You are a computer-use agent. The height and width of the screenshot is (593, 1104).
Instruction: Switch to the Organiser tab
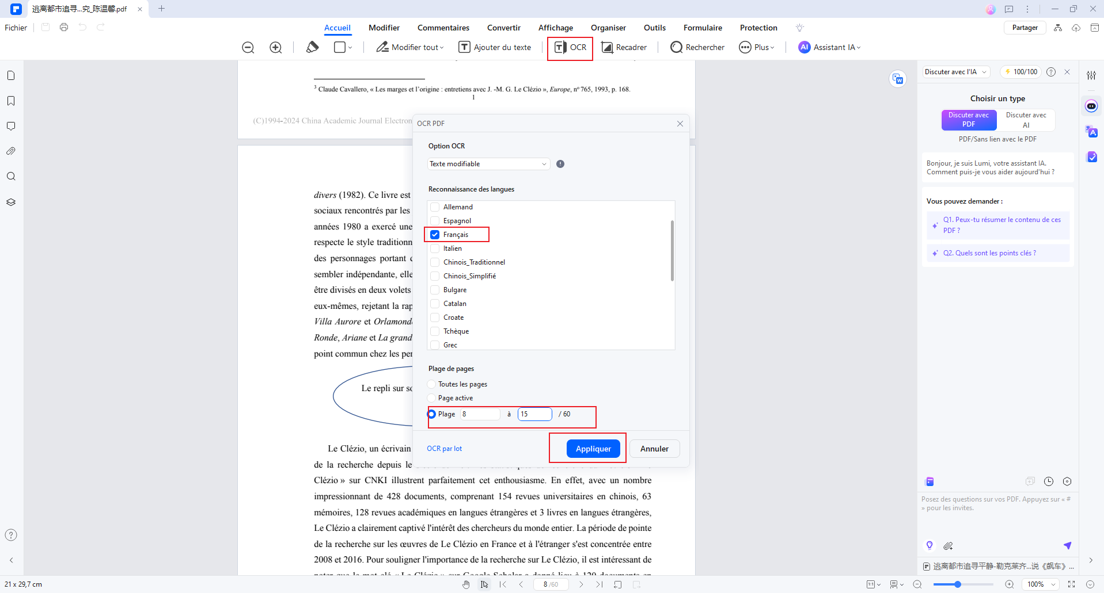pos(608,28)
